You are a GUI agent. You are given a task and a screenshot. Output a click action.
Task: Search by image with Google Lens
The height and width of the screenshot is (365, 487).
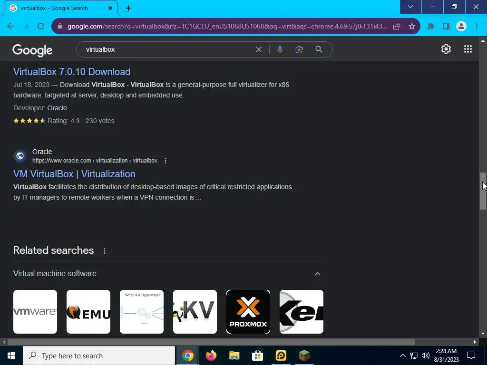coord(299,49)
